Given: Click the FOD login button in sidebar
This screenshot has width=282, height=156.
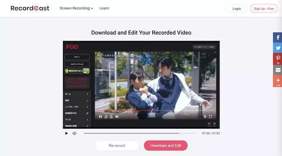Looking at the screenshot, I should pyautogui.click(x=77, y=57).
